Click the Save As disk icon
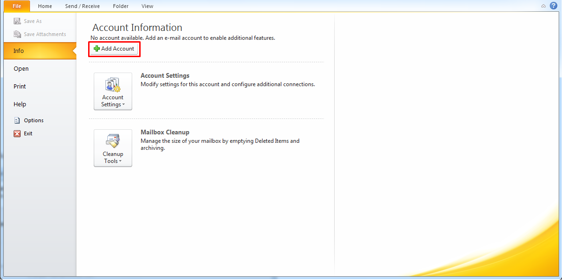This screenshot has height=280, width=562. point(17,21)
